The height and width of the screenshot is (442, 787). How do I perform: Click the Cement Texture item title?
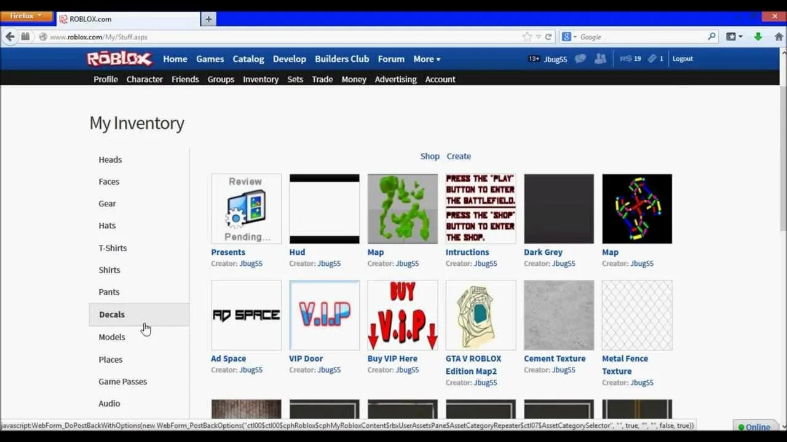point(555,359)
